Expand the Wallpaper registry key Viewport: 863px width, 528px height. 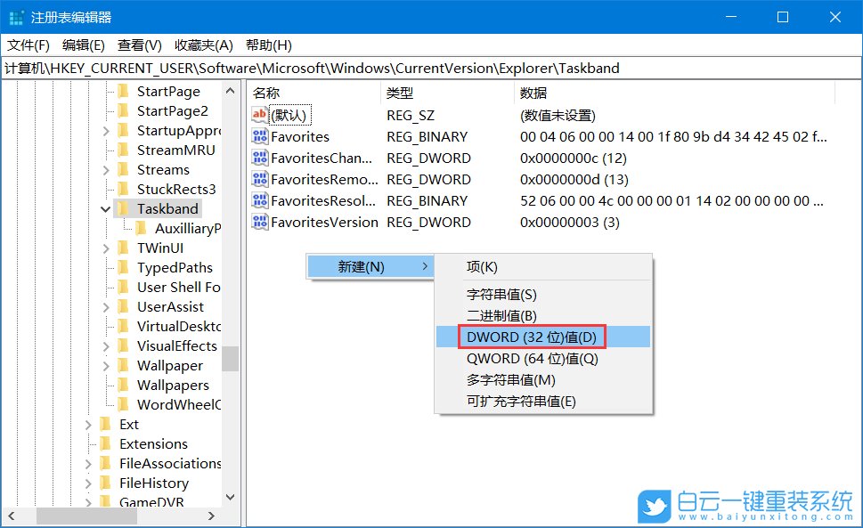(x=105, y=365)
